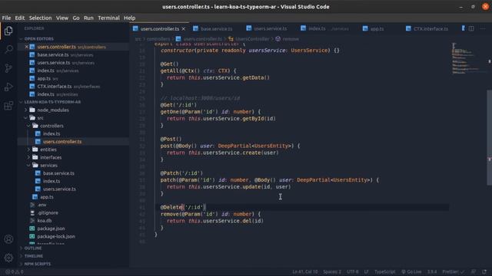Click the Split Editor icon
Image resolution: width=492 pixels, height=276 pixels.
tap(471, 28)
